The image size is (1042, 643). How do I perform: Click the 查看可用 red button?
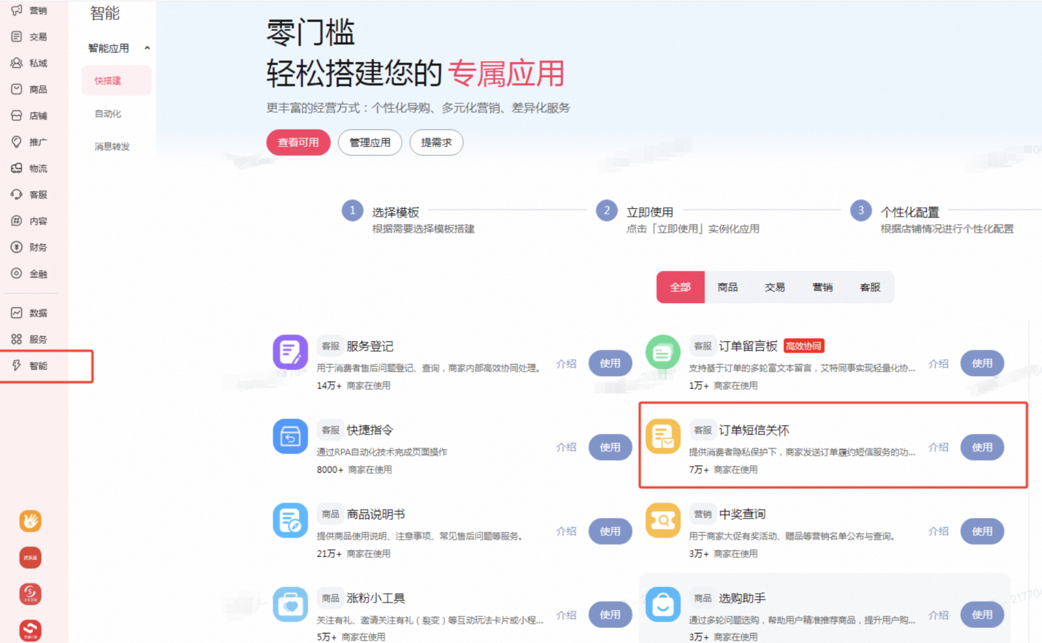tap(298, 142)
